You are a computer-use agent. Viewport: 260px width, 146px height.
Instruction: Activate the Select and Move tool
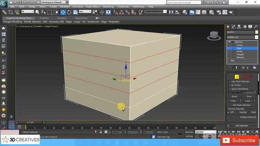click(x=63, y=12)
